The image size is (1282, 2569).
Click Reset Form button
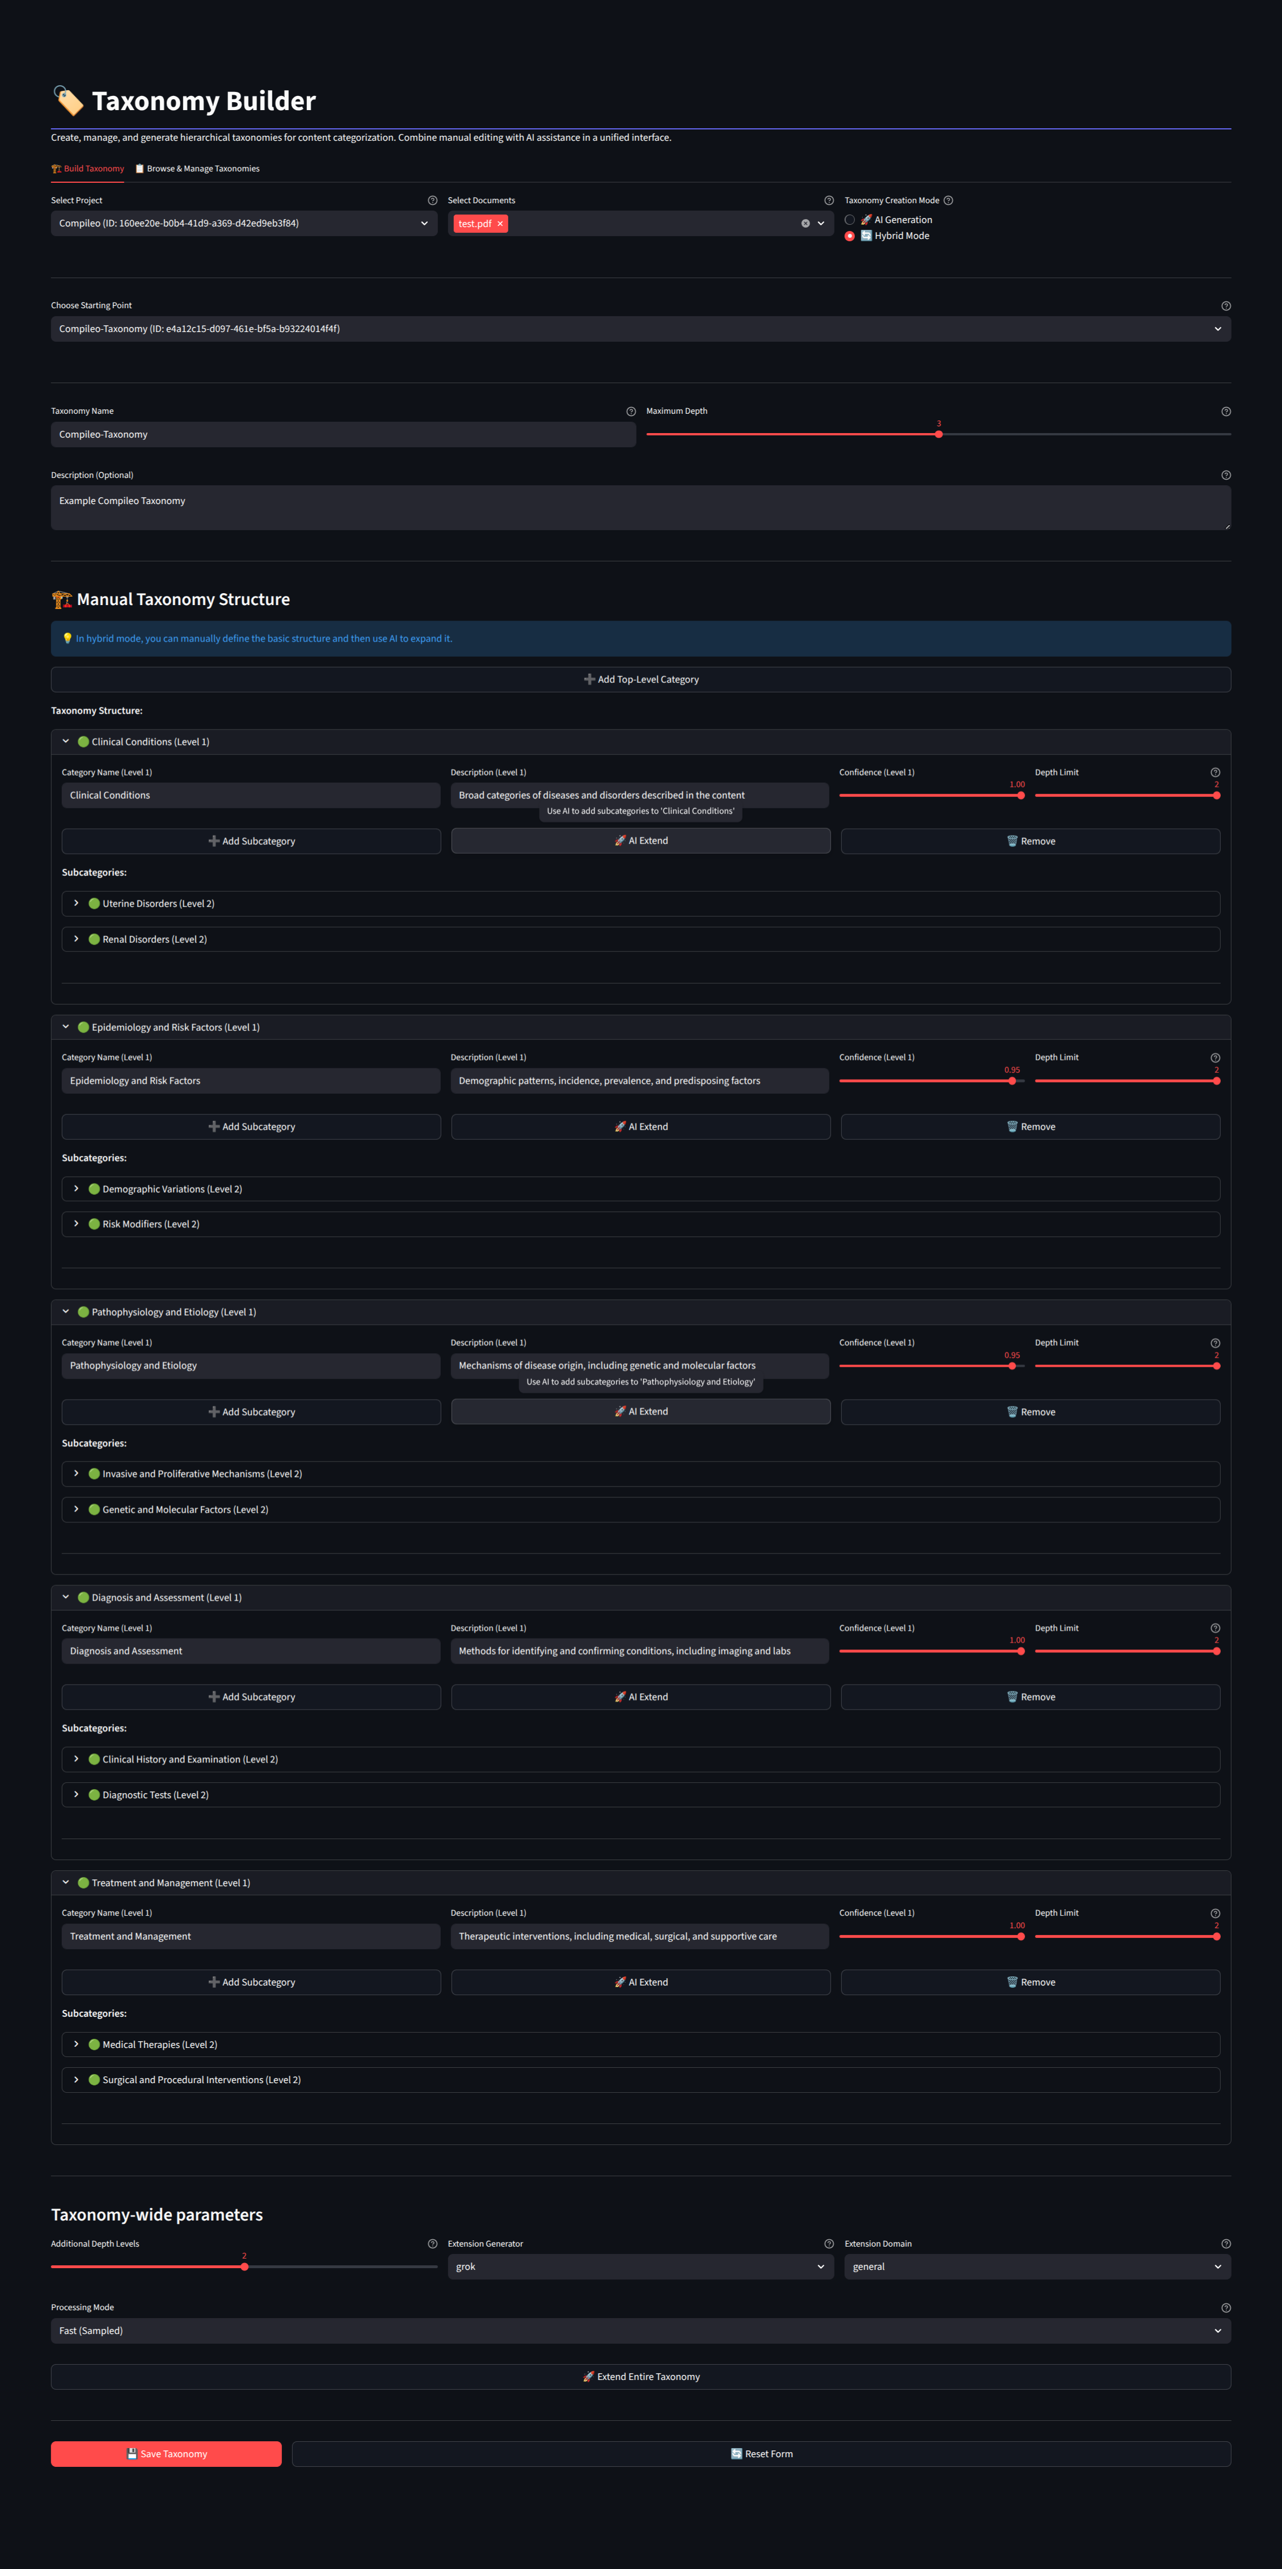pos(761,2454)
